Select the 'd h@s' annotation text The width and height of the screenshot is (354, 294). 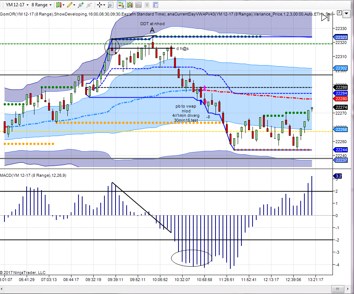[x=183, y=48]
